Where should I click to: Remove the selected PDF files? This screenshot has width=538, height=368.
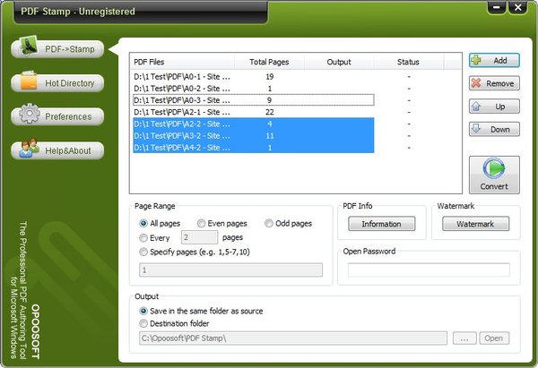coord(494,83)
